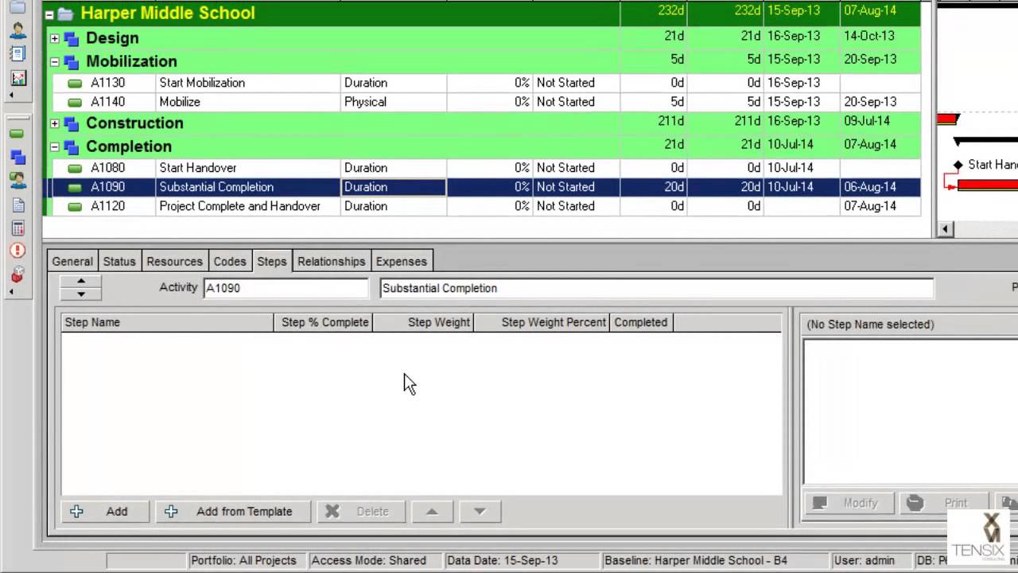Click the Substantial Completion name field
Viewport: 1018px width, 573px height.
point(656,288)
